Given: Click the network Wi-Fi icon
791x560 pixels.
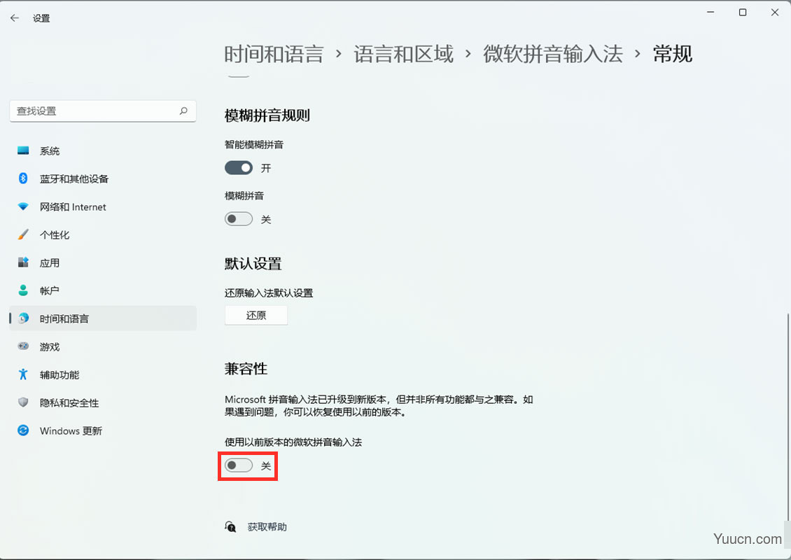Looking at the screenshot, I should (23, 206).
